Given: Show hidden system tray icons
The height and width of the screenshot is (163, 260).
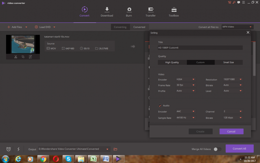Looking at the screenshot, I should click(240, 159).
